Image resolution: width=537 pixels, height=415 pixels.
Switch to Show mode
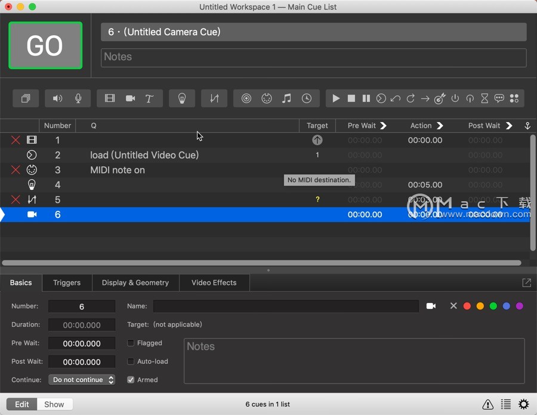click(x=54, y=404)
